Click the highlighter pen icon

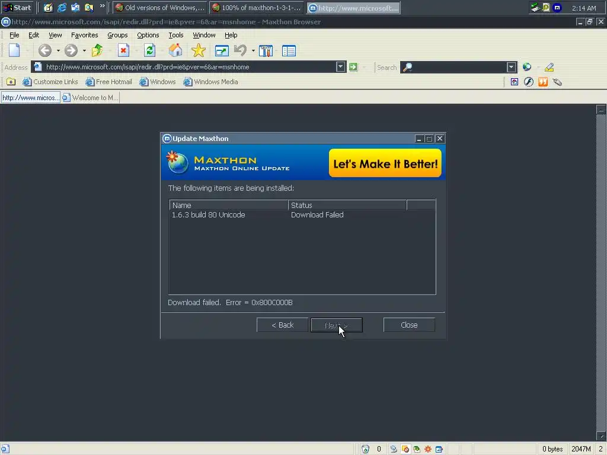550,68
